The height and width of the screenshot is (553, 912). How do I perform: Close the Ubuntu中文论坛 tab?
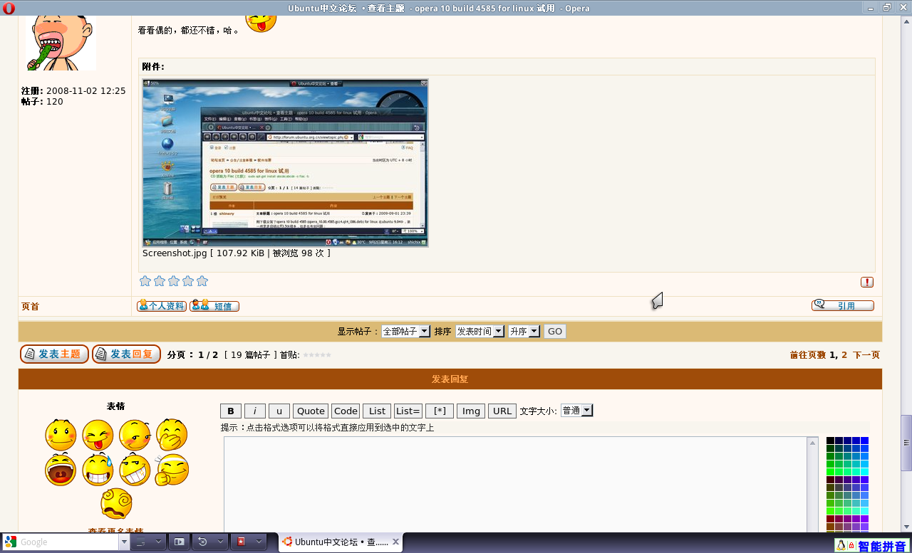(396, 542)
